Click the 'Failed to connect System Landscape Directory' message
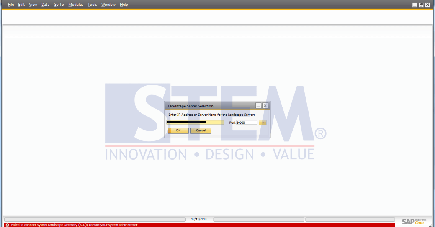This screenshot has width=435, height=227. 74,225
